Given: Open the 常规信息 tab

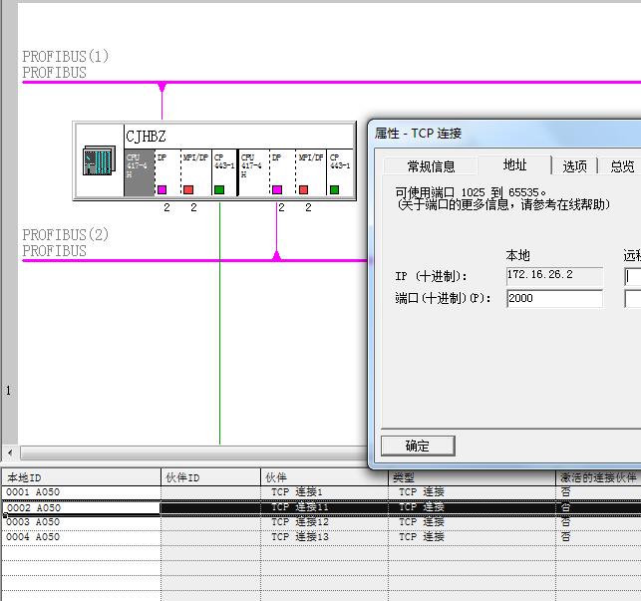Looking at the screenshot, I should [431, 166].
